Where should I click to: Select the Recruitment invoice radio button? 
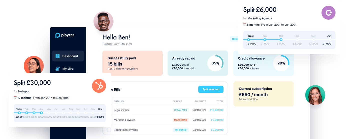pyautogui.click(x=109, y=130)
